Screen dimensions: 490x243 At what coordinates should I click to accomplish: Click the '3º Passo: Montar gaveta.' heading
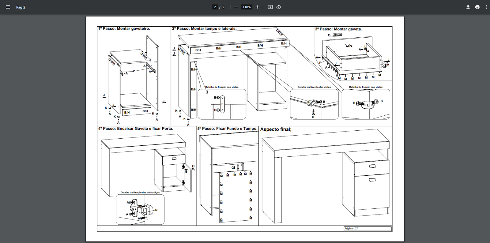coord(338,29)
